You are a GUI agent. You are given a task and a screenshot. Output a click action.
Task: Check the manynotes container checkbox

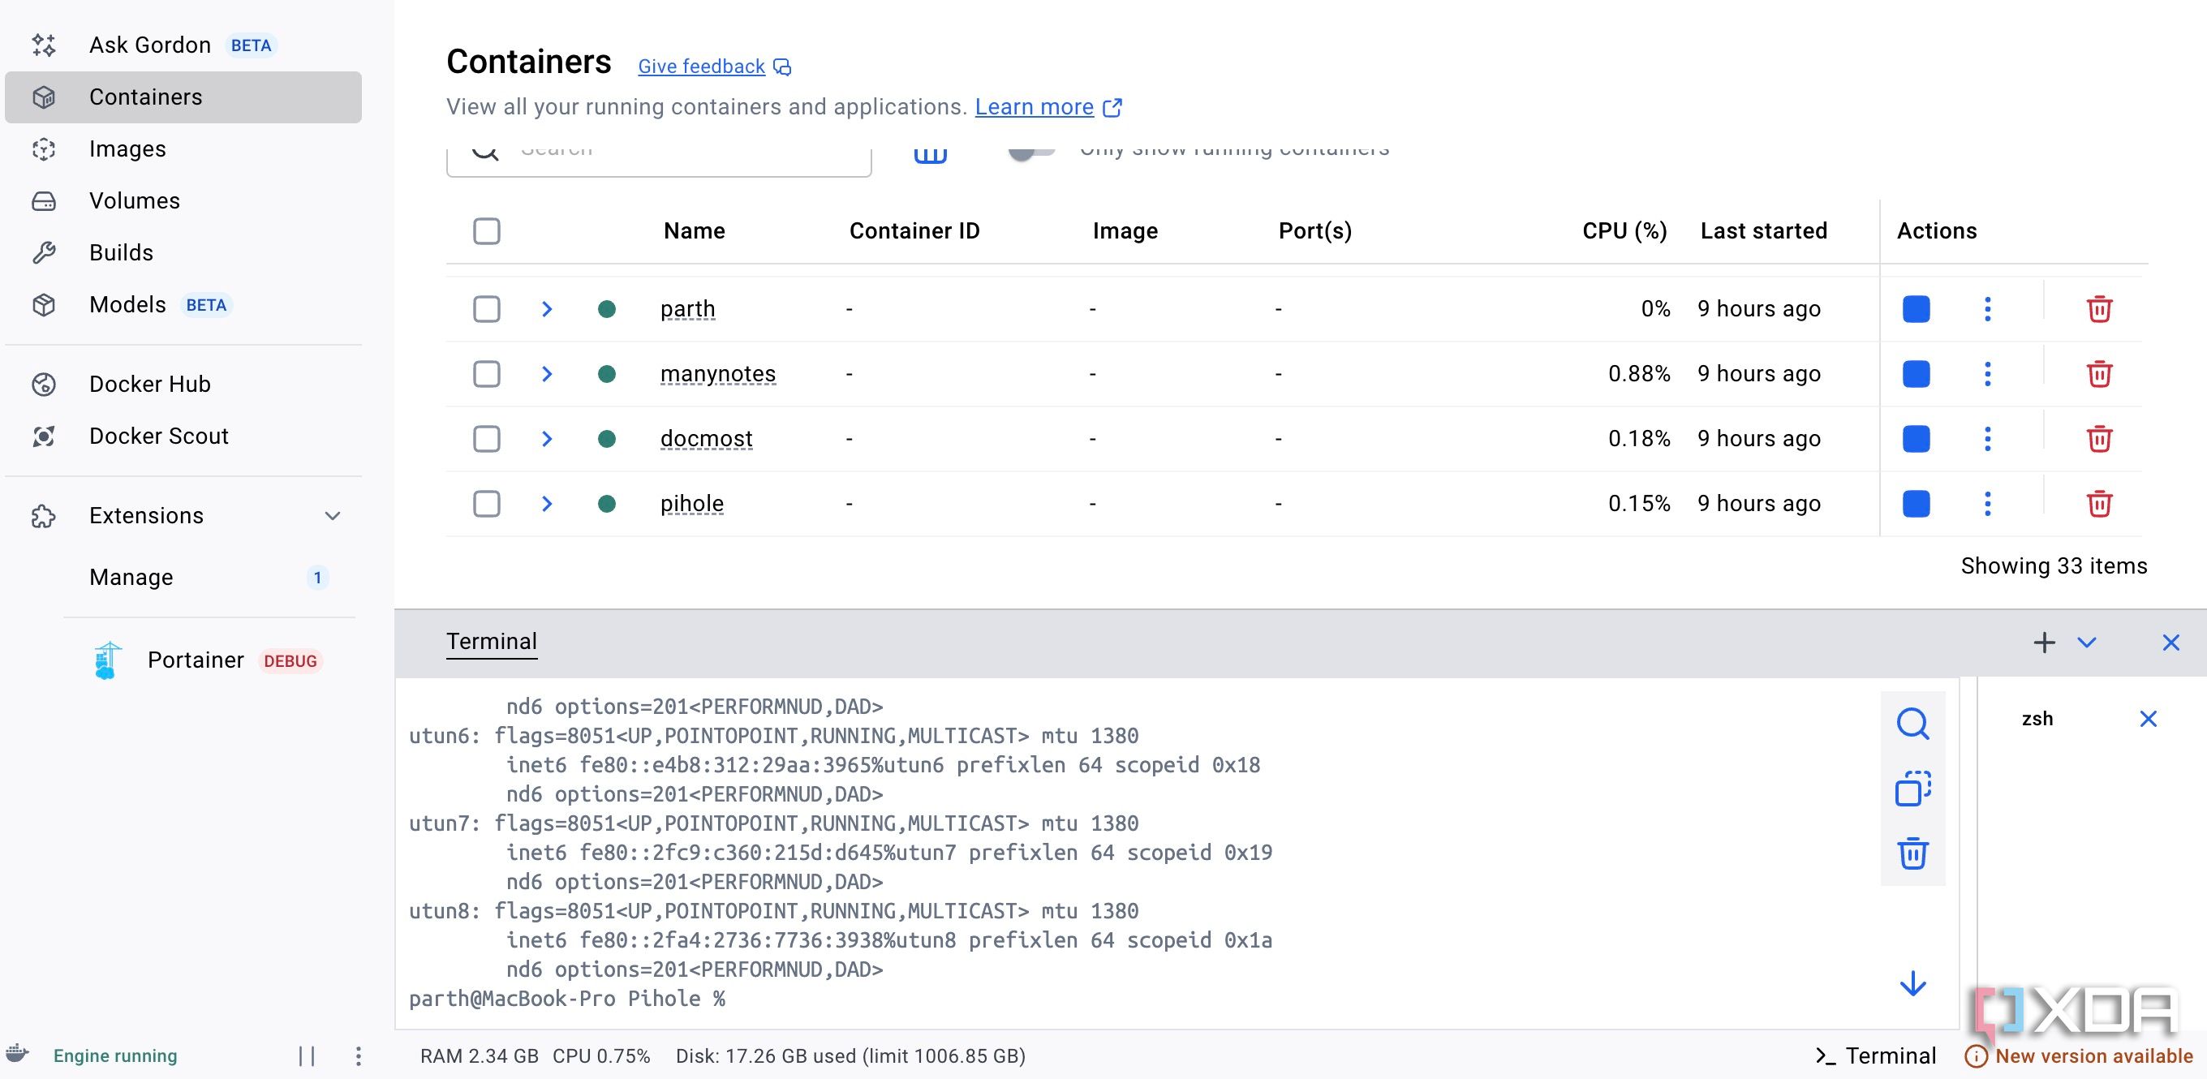pyautogui.click(x=487, y=373)
